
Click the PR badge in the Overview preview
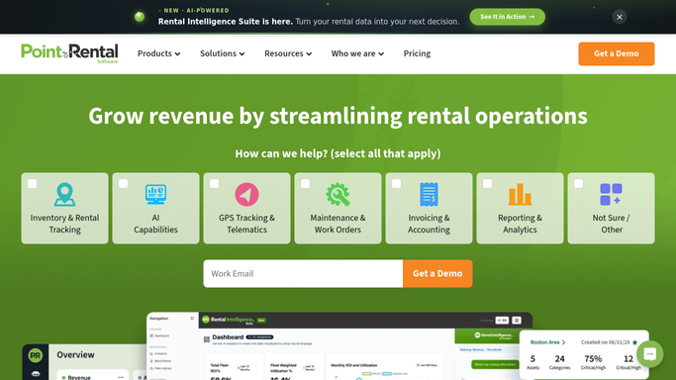click(x=36, y=355)
